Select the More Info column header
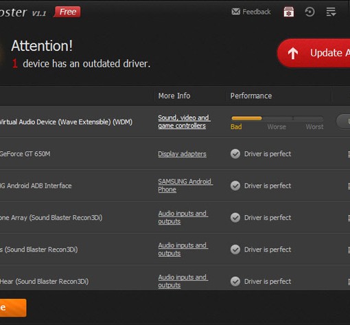The height and width of the screenshot is (325, 350). coord(174,96)
